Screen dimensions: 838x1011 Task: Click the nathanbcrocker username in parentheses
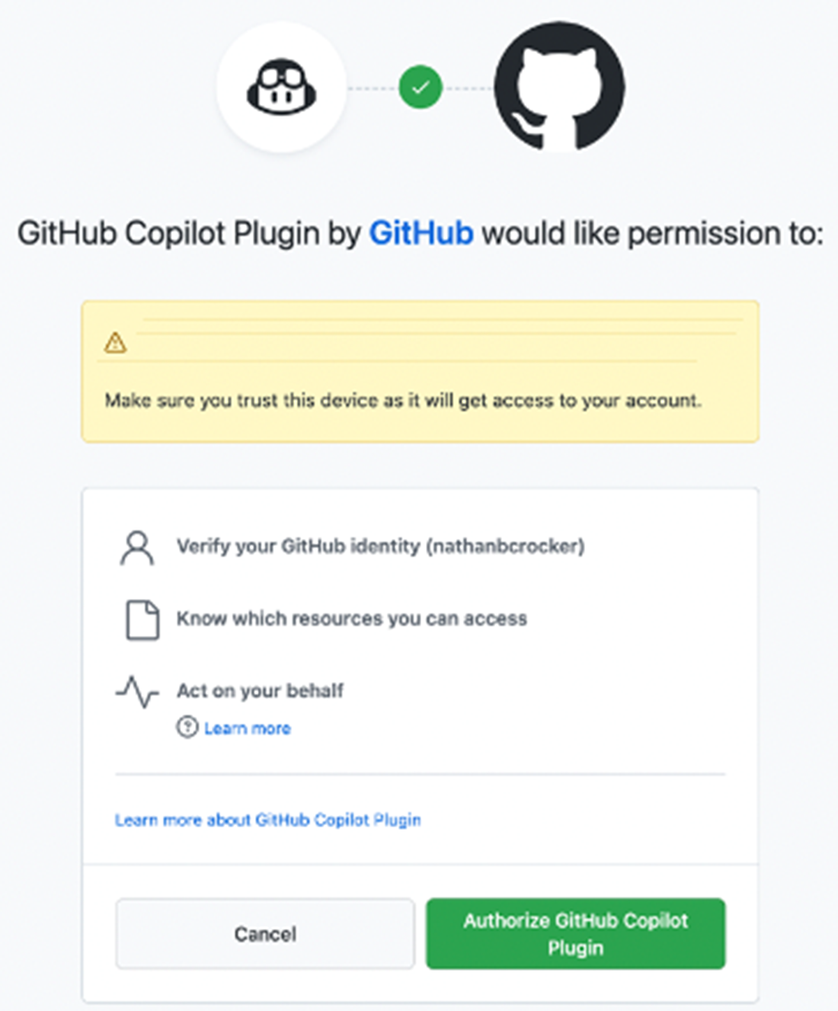[x=505, y=546]
